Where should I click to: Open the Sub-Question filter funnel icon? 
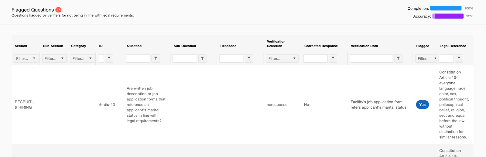[202, 58]
